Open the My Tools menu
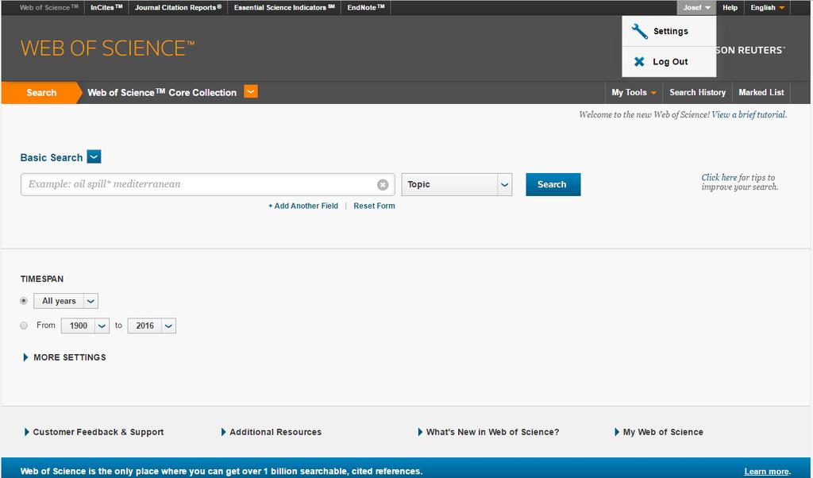The height and width of the screenshot is (478, 813). (x=634, y=92)
